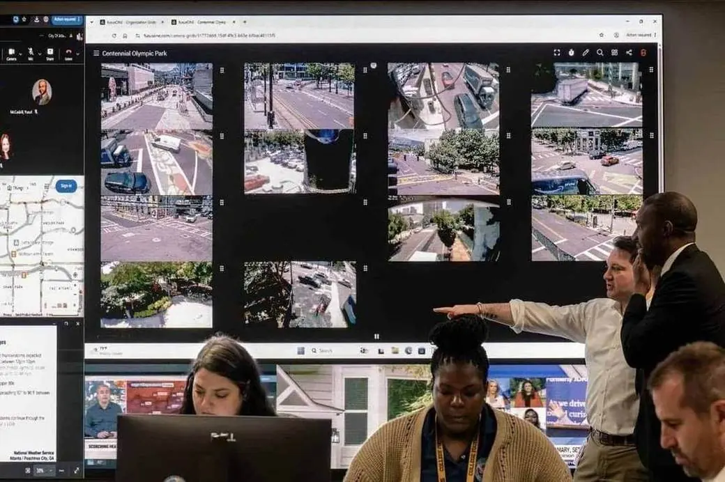Click the address bar URL
This screenshot has width=725, height=482.
[209, 36]
